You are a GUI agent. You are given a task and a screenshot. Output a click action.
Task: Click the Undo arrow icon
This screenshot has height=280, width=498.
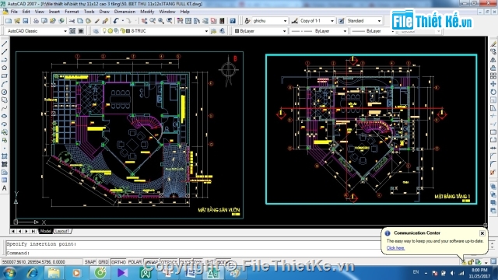click(116, 21)
